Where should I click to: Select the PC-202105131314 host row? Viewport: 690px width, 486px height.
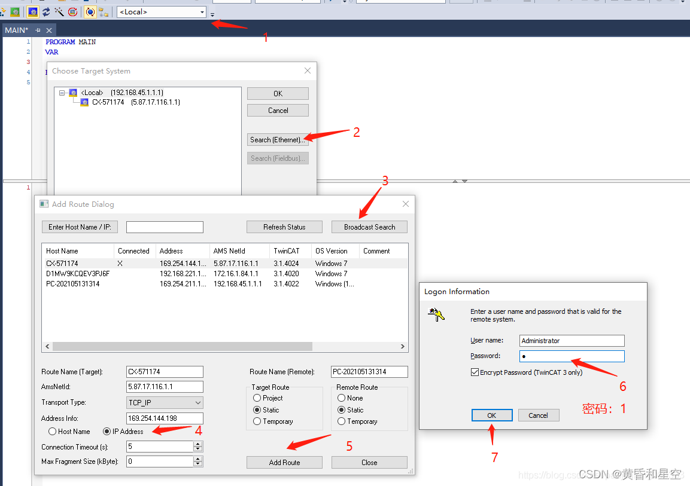224,284
